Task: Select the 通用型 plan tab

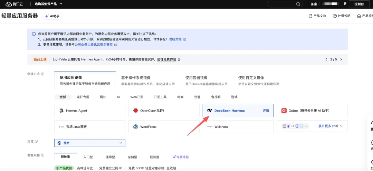Action: tap(110, 157)
